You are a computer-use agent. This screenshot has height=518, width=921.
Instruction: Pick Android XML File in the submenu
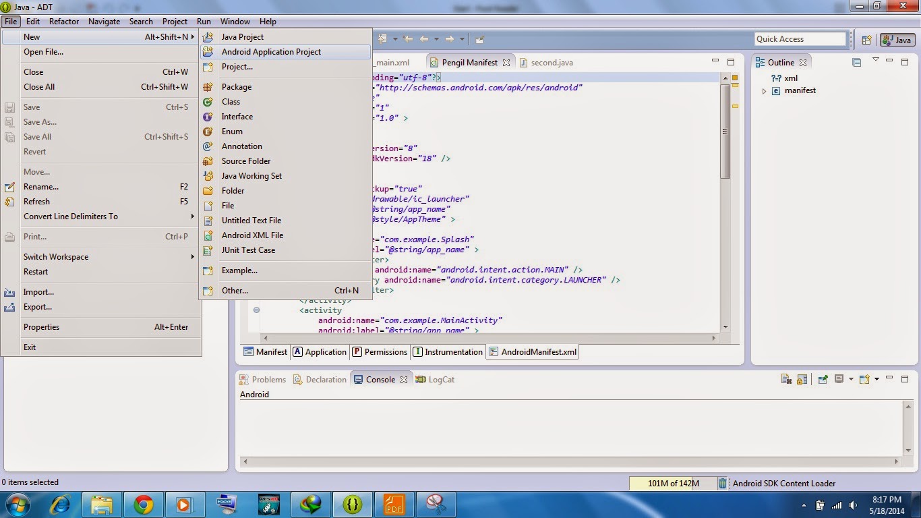click(285, 235)
